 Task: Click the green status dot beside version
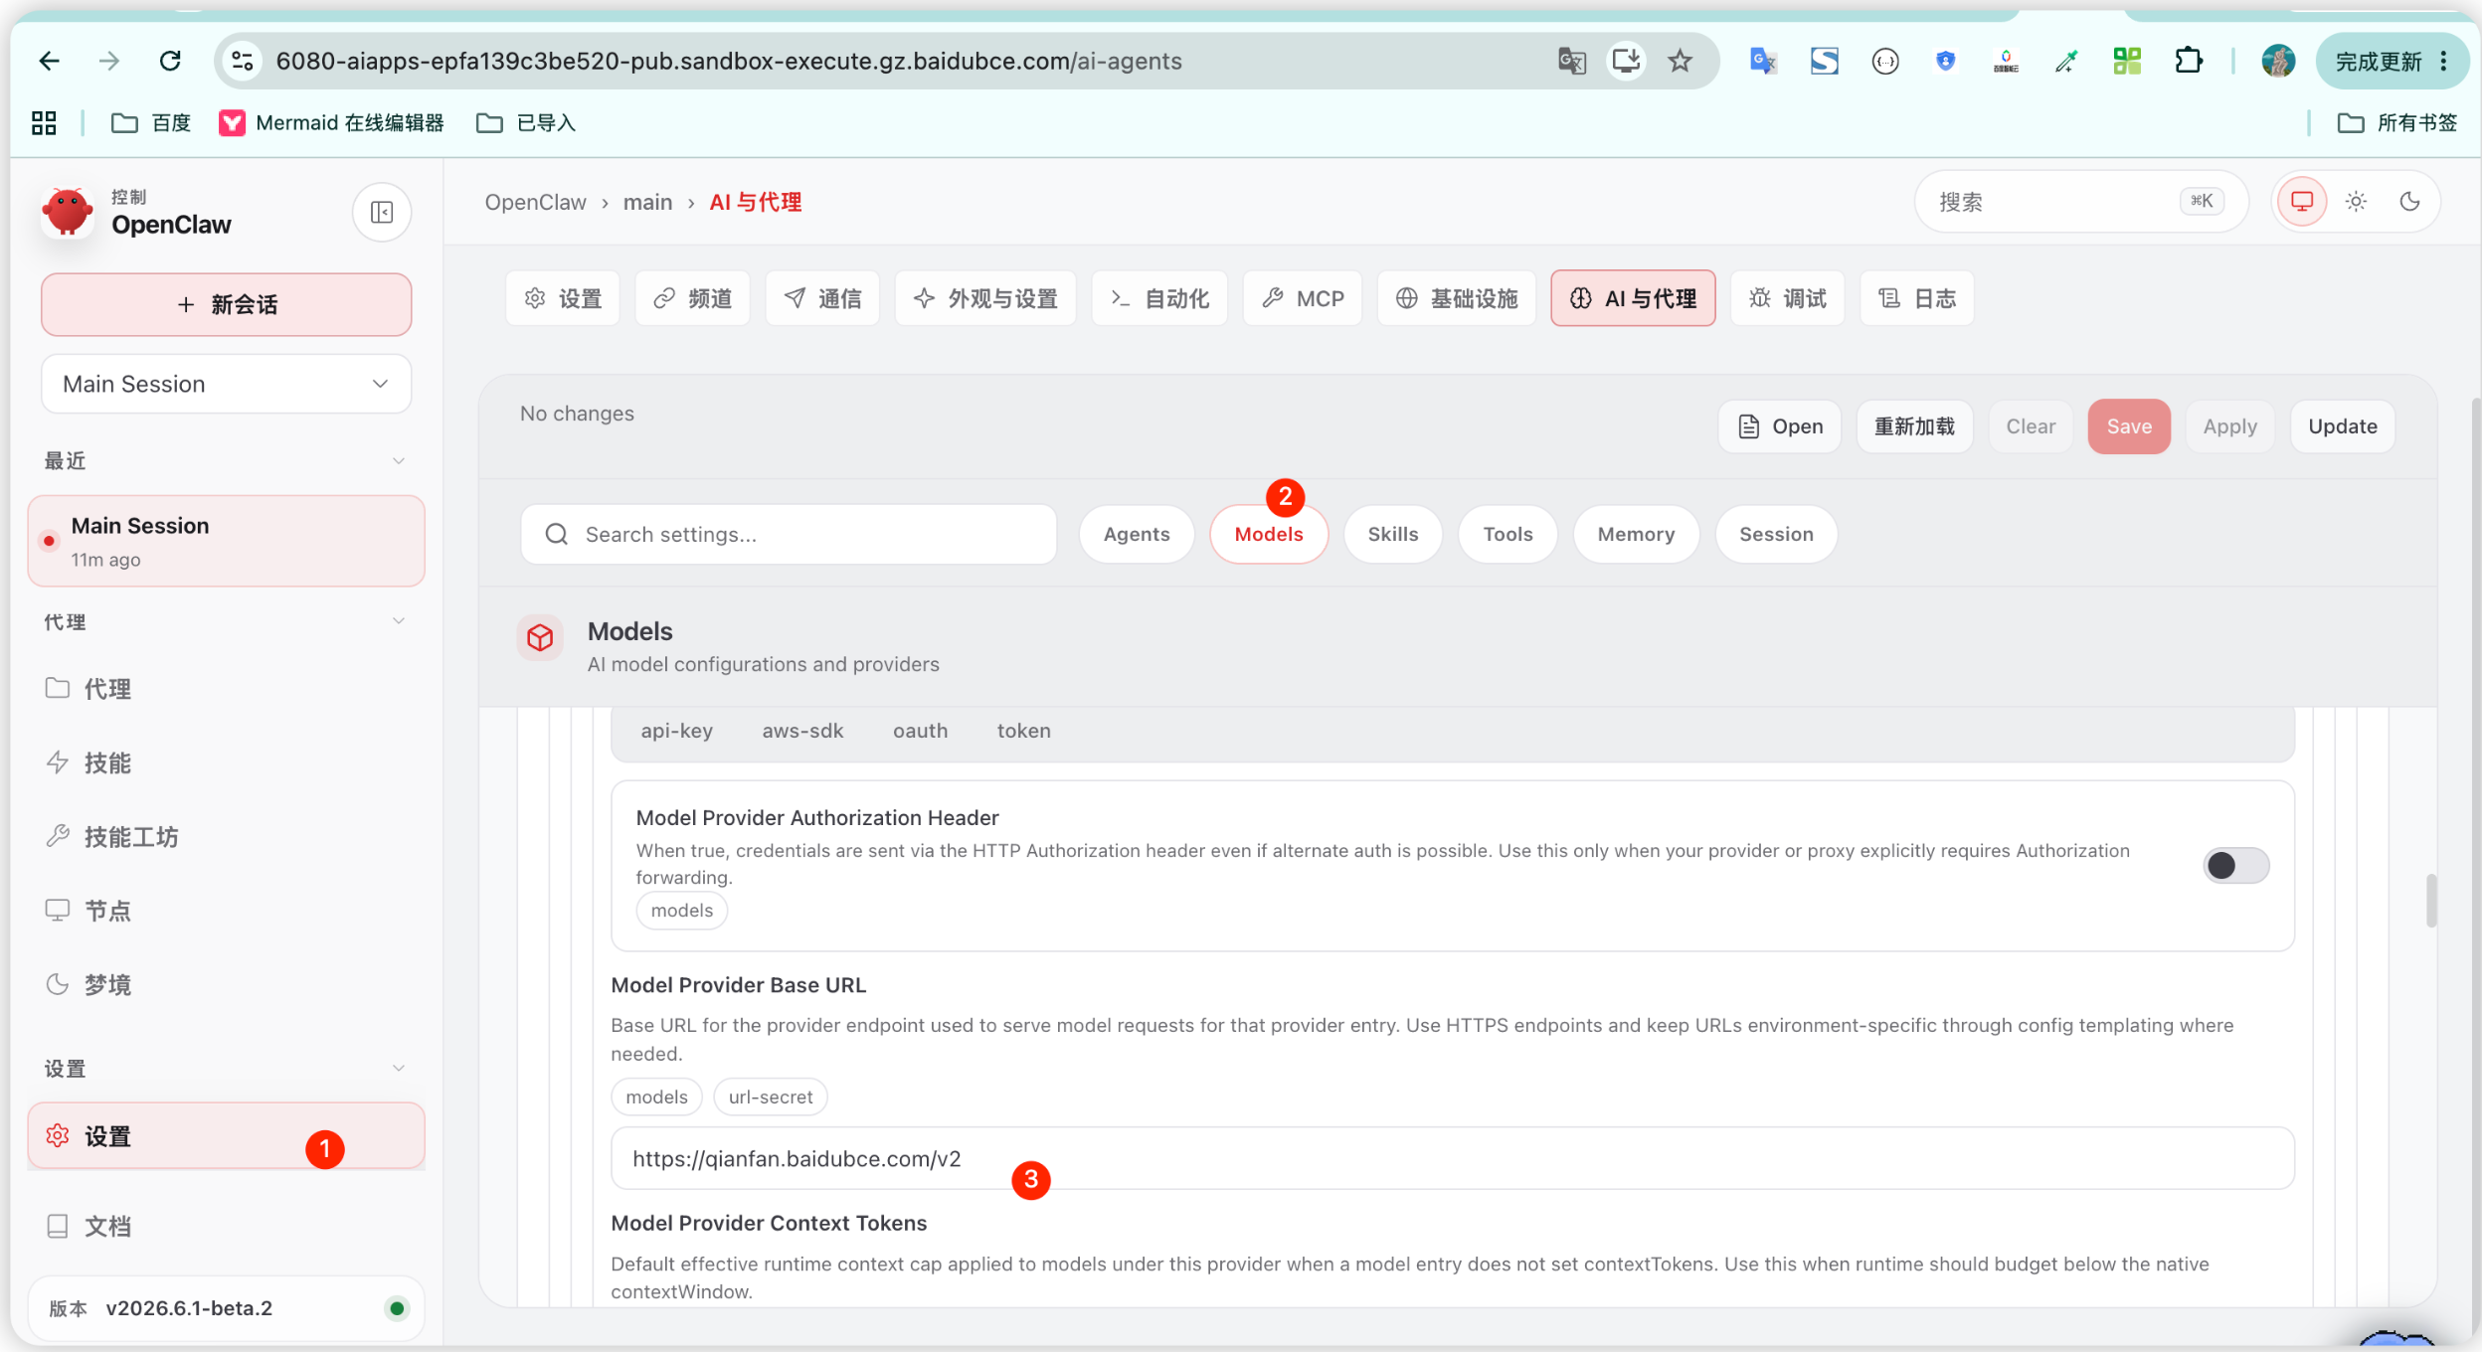coord(397,1308)
